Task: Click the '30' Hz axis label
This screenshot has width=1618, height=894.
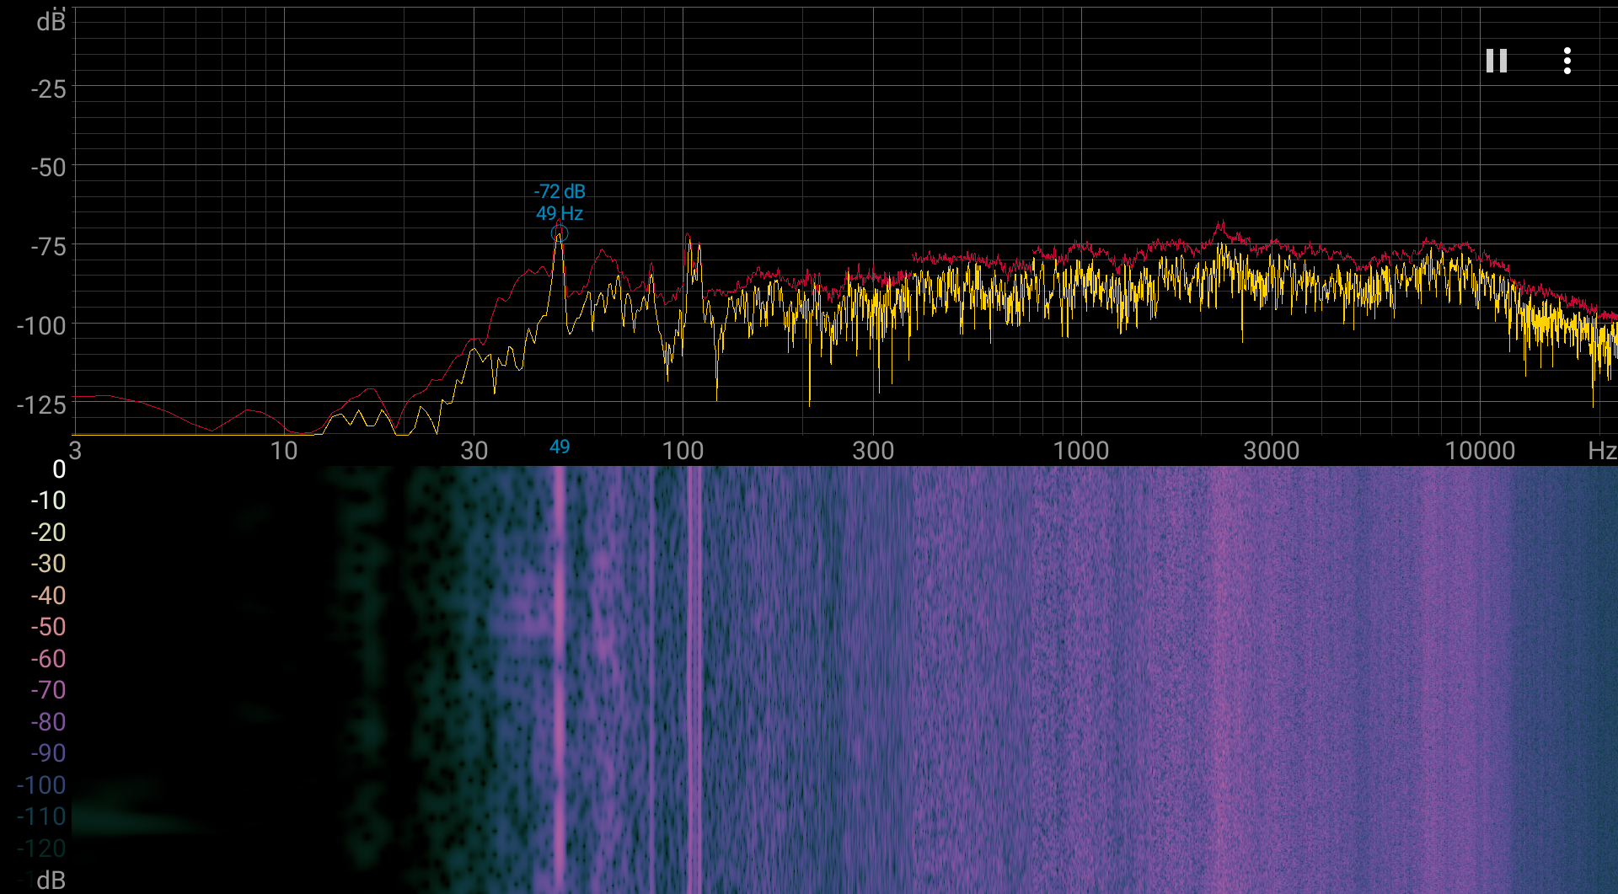Action: pos(474,451)
